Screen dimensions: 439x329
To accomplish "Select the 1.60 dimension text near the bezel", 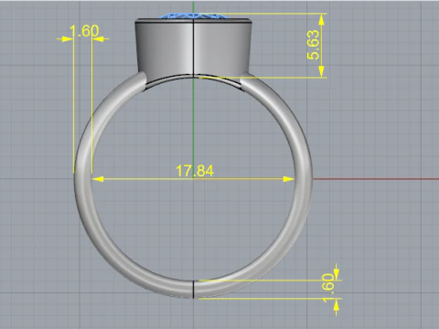I will 84,31.
